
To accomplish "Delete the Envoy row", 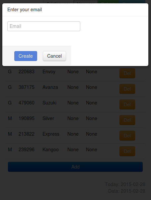I will [x=127, y=73].
